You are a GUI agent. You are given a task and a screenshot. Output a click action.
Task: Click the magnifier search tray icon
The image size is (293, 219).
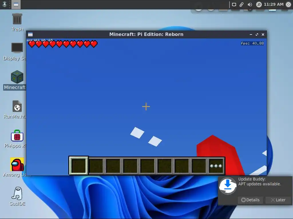[259, 5]
